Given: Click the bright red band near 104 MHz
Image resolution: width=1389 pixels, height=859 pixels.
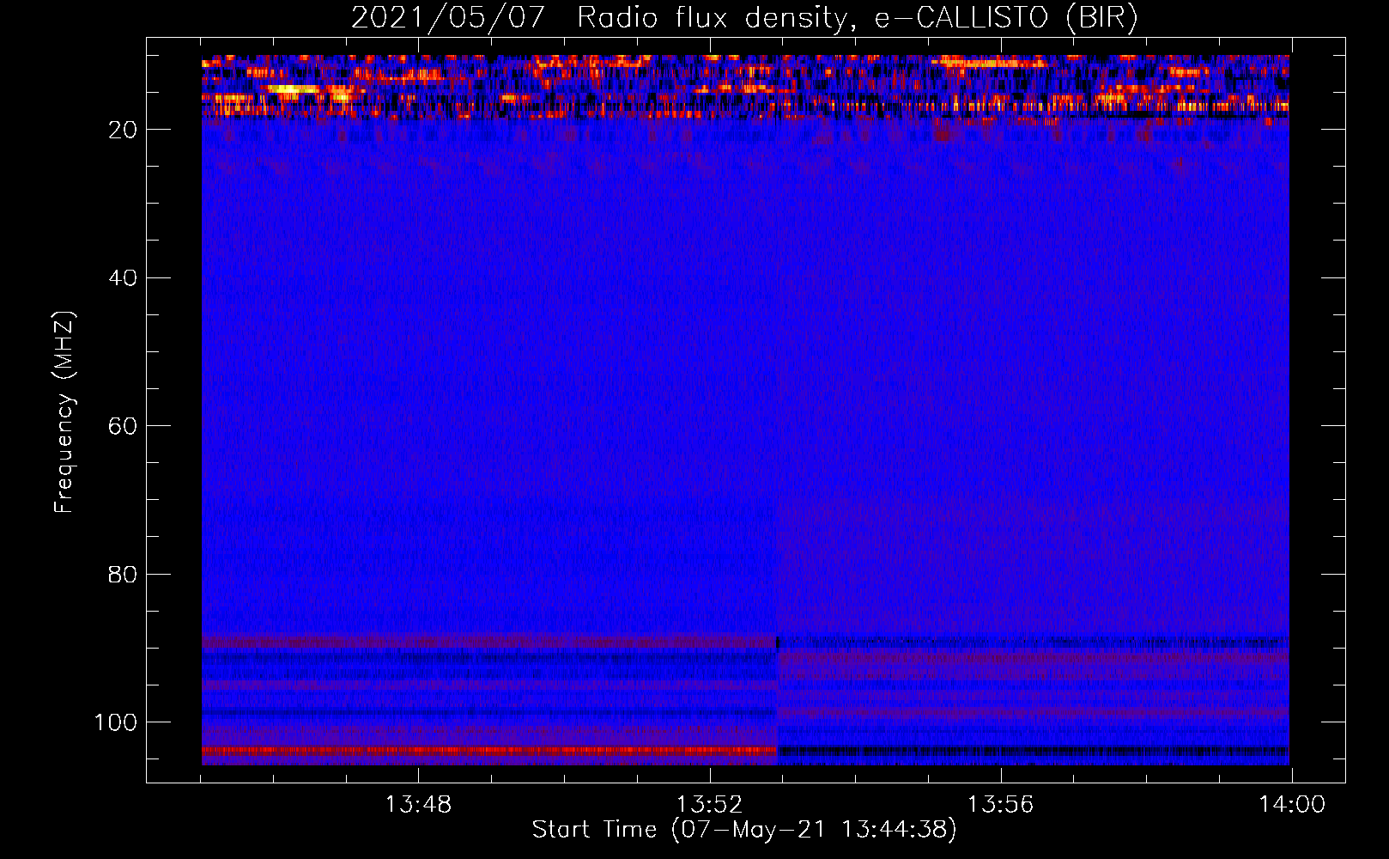Looking at the screenshot, I should point(489,751).
